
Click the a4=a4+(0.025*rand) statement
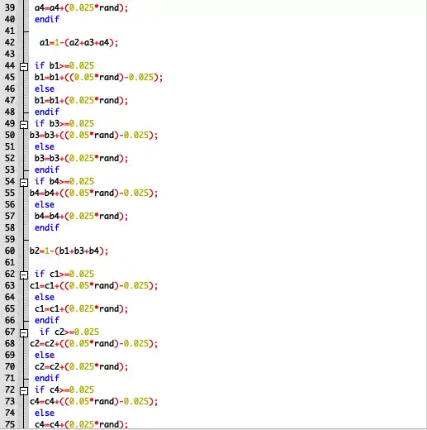coord(81,7)
